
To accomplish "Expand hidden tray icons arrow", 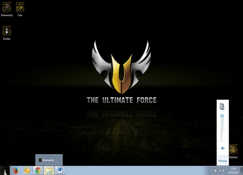I will [x=211, y=171].
